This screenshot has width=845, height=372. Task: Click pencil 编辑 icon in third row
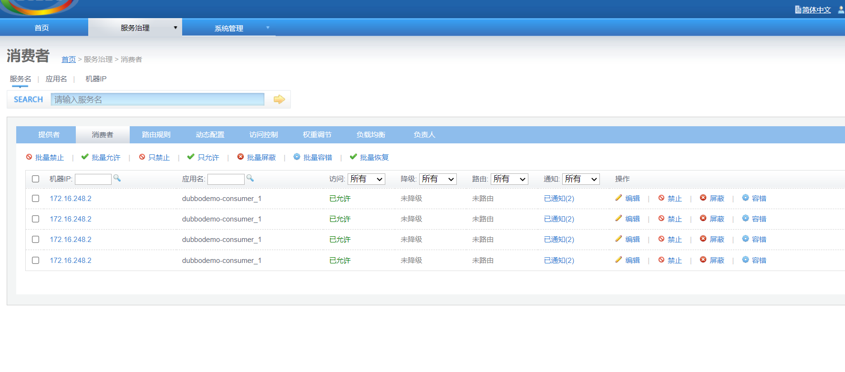pos(618,239)
